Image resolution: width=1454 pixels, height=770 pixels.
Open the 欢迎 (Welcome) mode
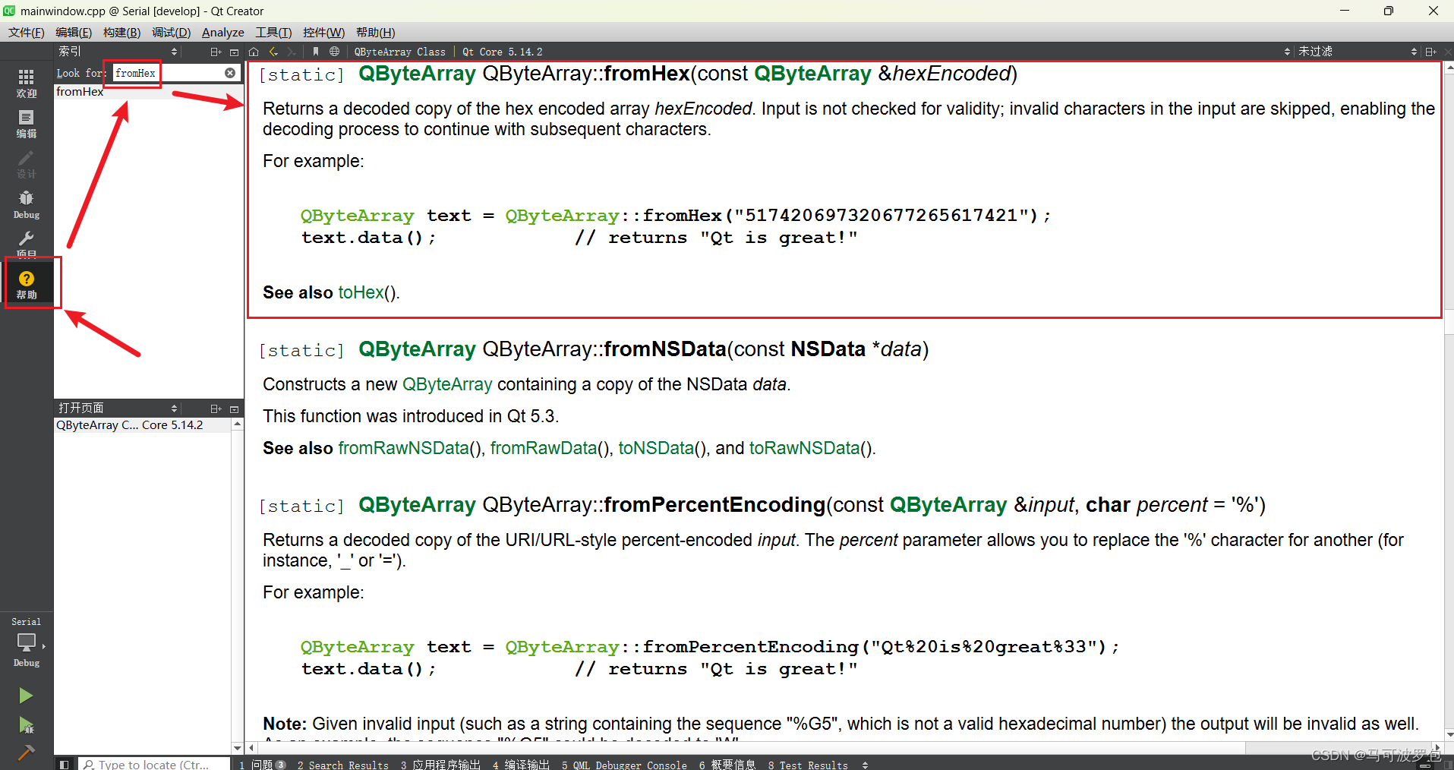tap(27, 83)
